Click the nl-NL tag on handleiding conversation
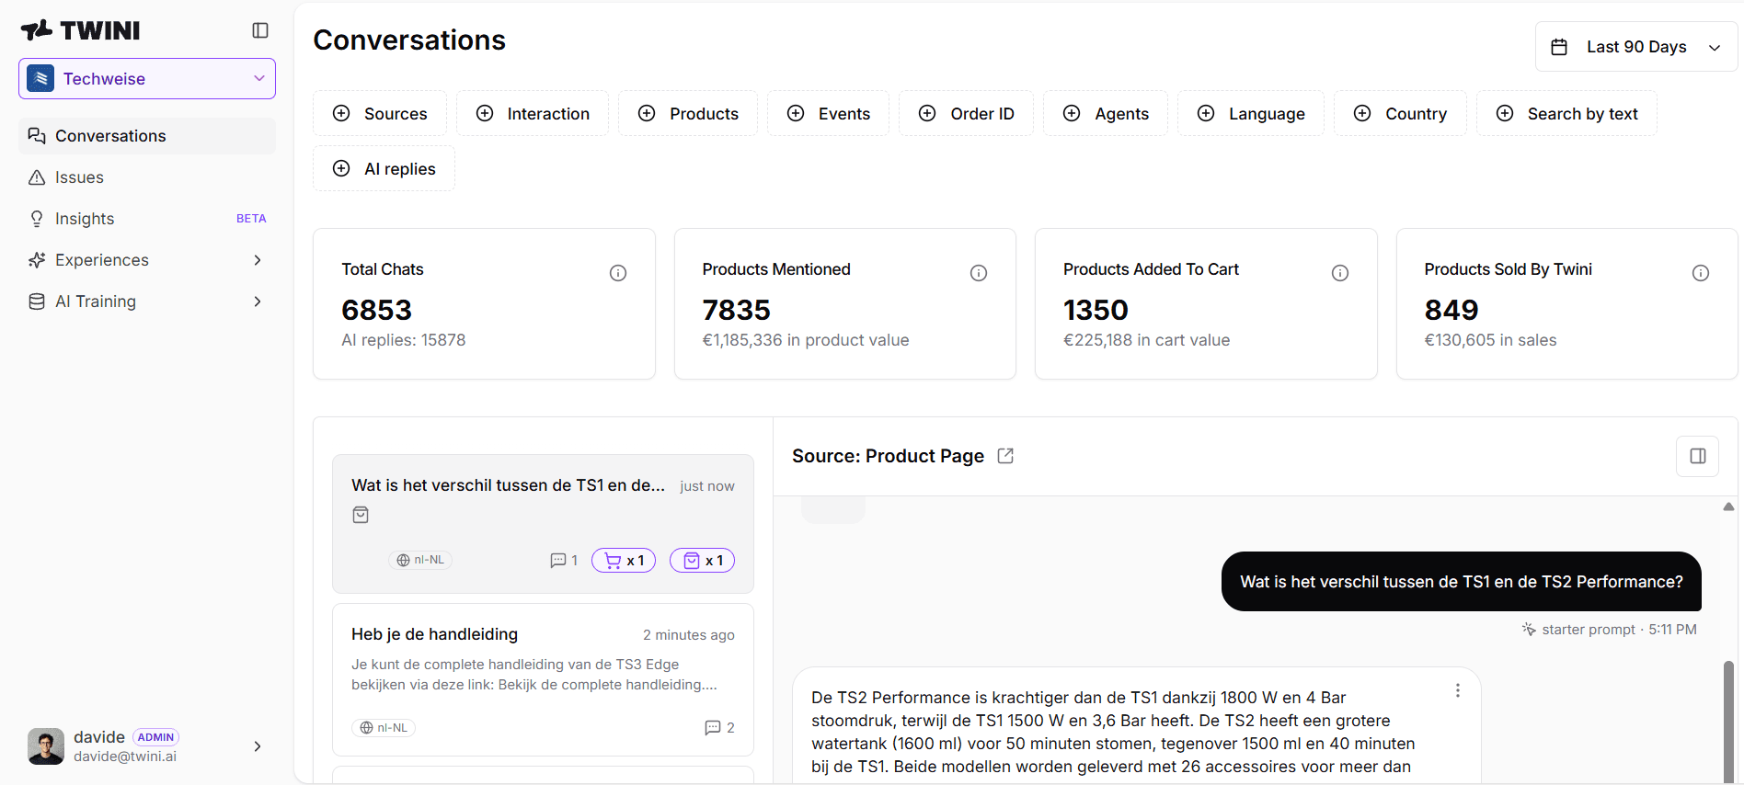Image resolution: width=1744 pixels, height=785 pixels. (x=384, y=728)
